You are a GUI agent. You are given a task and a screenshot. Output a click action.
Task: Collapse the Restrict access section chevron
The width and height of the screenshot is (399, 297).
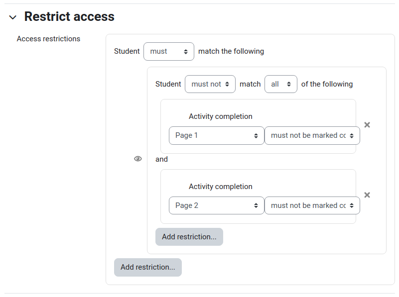(x=13, y=17)
